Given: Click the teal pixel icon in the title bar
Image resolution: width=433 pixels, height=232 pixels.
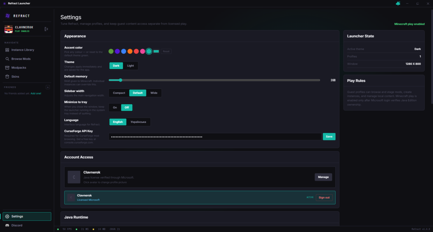Looking at the screenshot, I should 398,4.
